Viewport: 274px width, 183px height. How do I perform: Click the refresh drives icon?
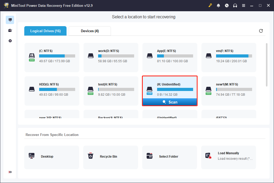tap(261, 31)
